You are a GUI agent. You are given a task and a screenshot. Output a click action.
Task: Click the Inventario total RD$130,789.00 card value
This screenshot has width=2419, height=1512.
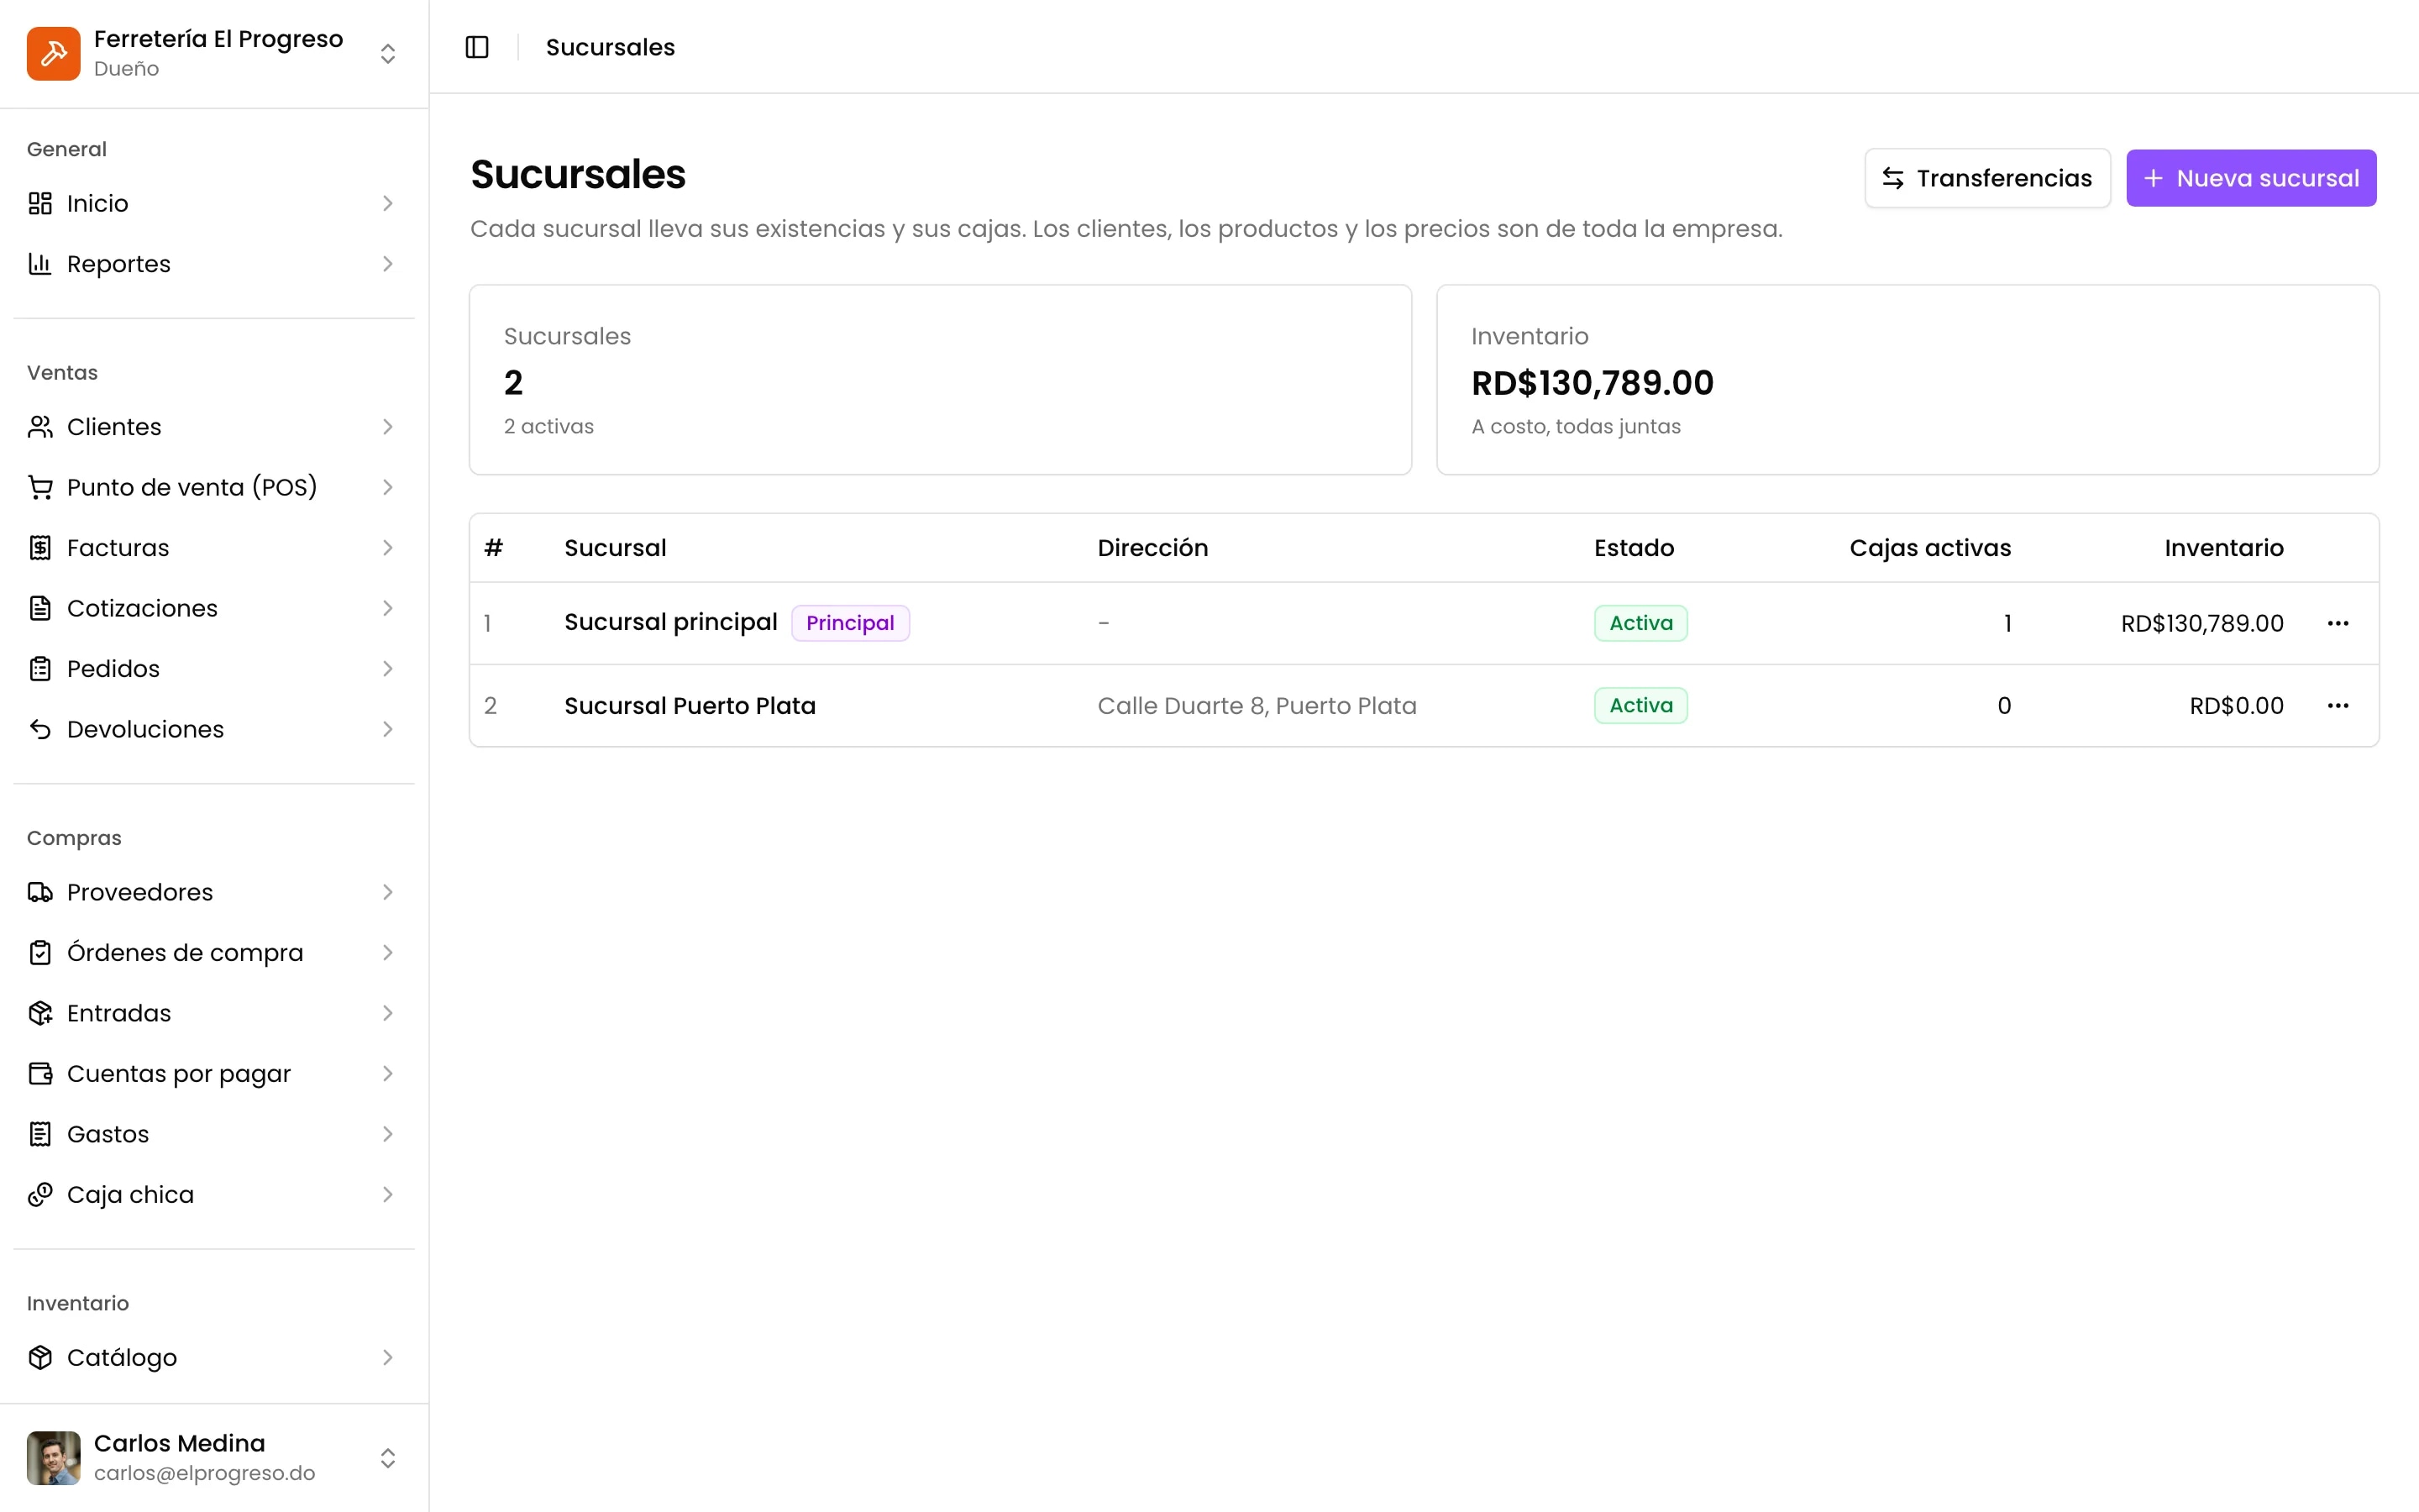tap(1593, 383)
